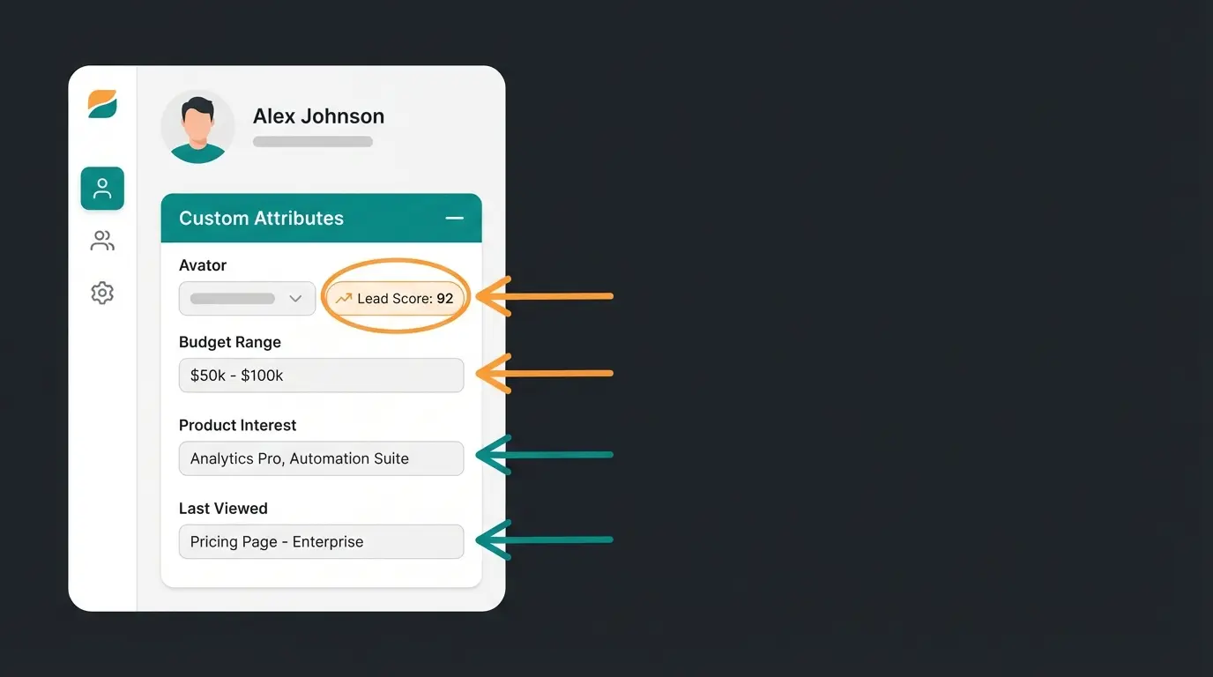
Task: Select the contacts icon in the sidebar
Action: click(102, 240)
